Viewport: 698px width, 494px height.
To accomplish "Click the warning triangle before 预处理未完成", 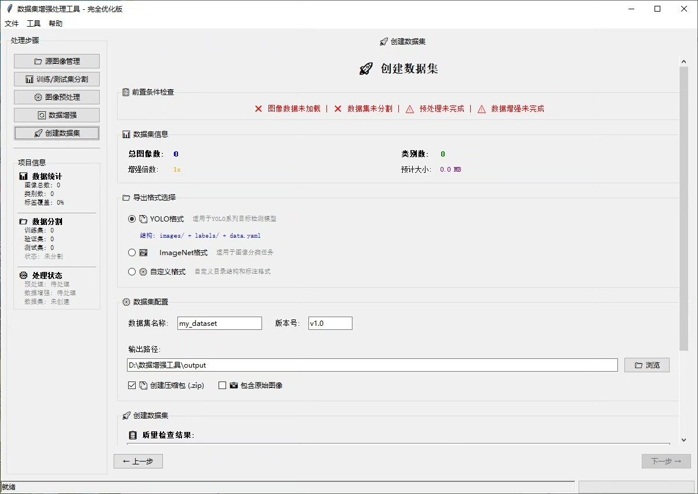I will coord(410,108).
